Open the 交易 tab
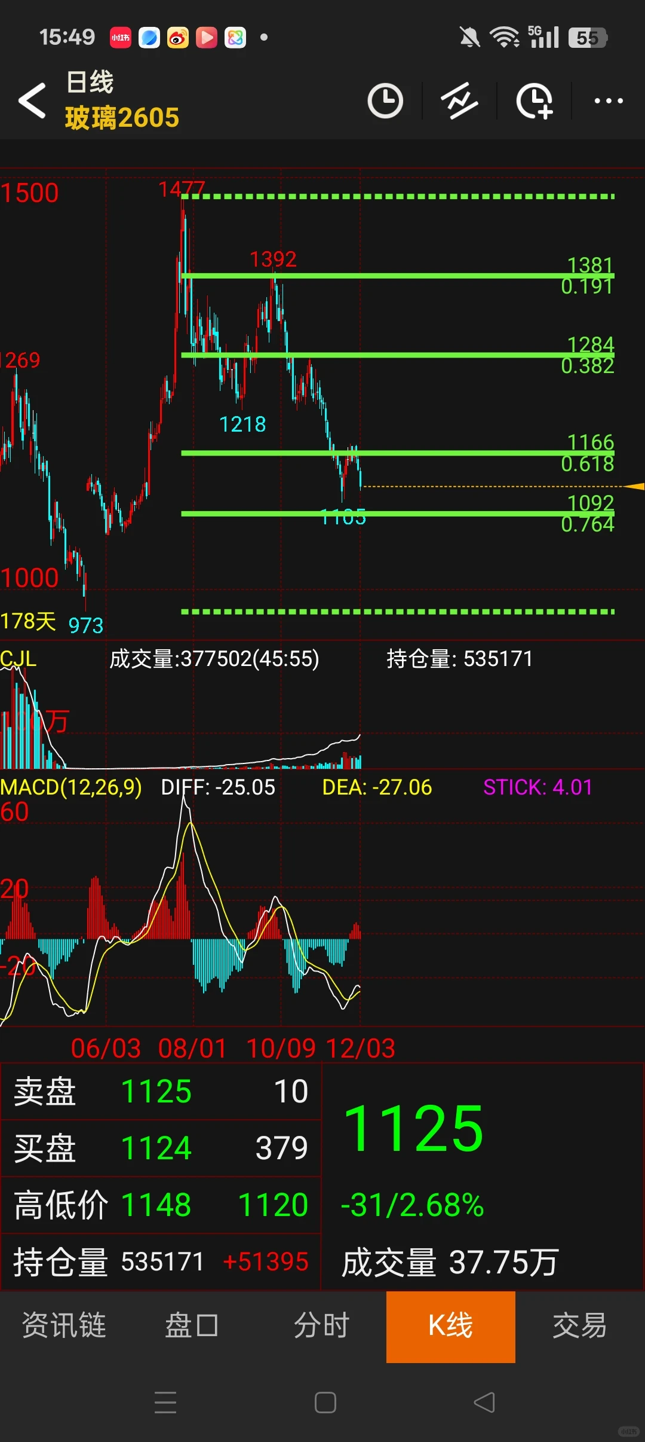645x1442 pixels. (x=580, y=1325)
